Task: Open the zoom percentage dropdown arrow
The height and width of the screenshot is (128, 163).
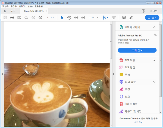Action: [98, 17]
